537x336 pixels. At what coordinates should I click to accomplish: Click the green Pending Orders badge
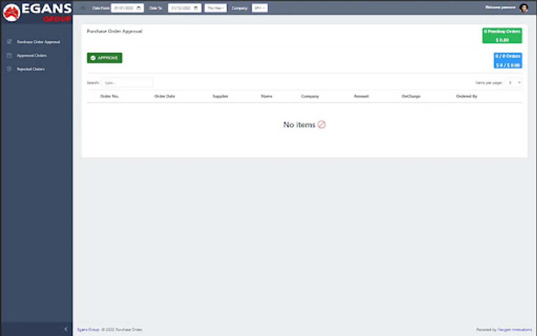(x=502, y=35)
